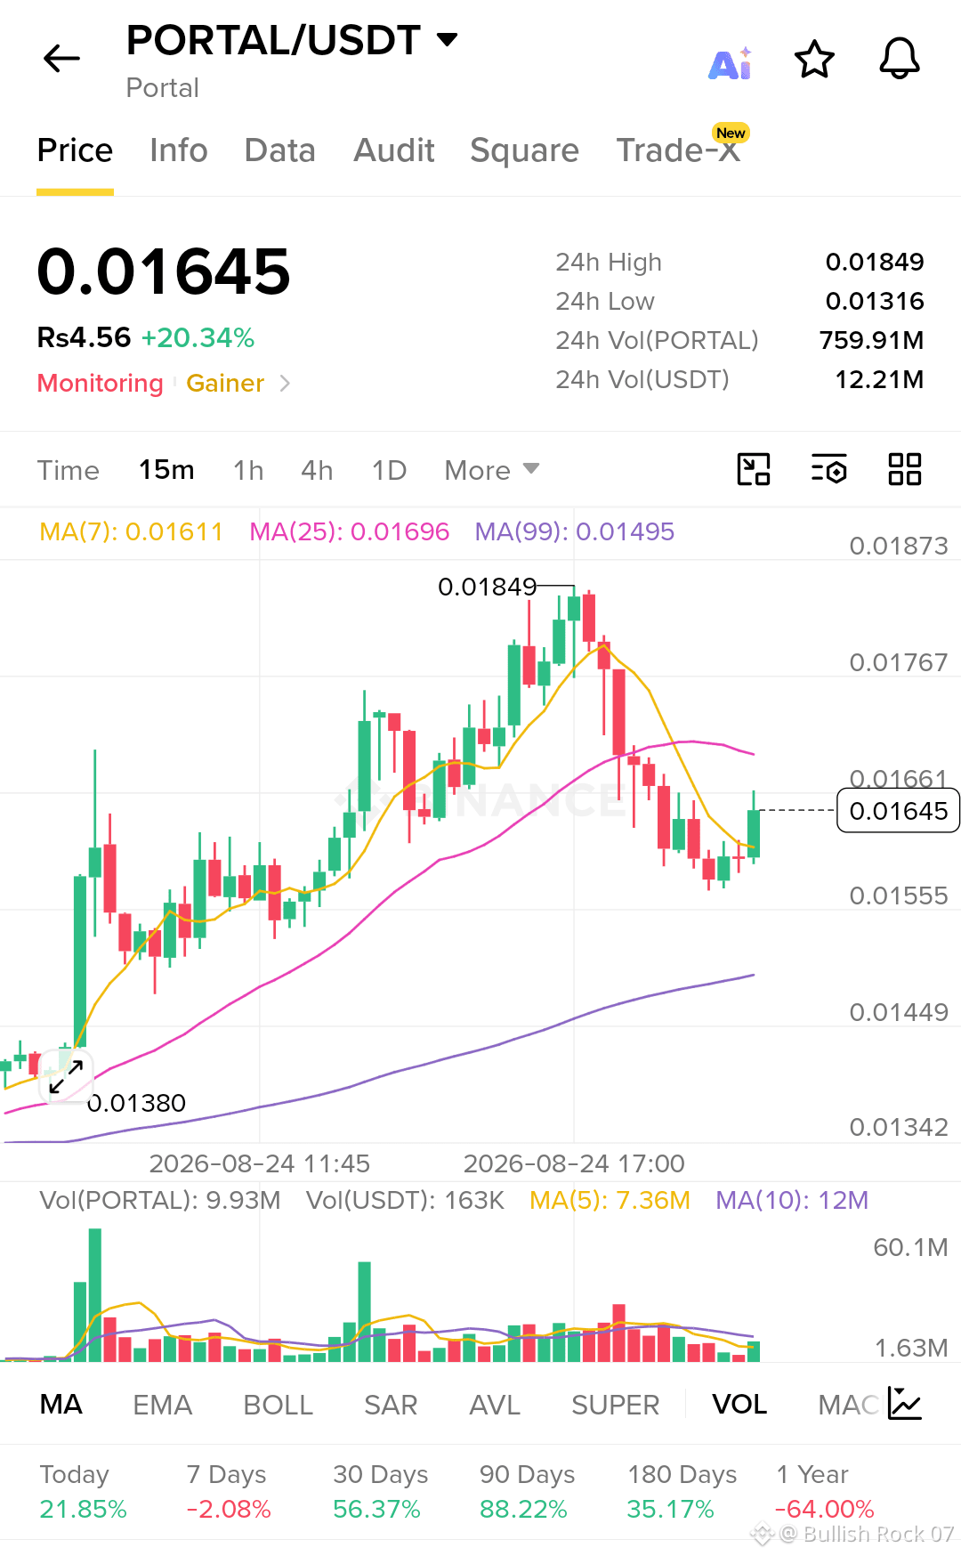Enable the AVL indicator
Image resolution: width=961 pixels, height=1556 pixels.
pos(495,1405)
